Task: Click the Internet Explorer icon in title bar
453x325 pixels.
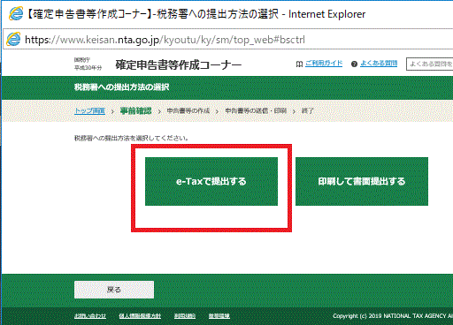Action: pos(16,13)
